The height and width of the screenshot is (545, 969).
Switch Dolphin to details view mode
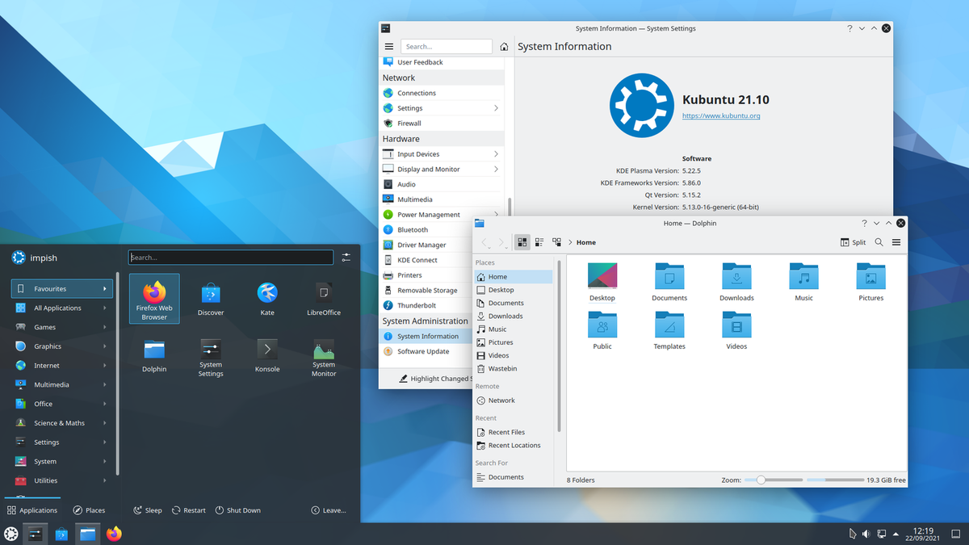click(539, 241)
